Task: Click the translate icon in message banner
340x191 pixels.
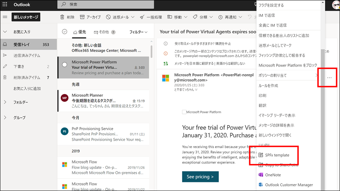Action: point(166,63)
